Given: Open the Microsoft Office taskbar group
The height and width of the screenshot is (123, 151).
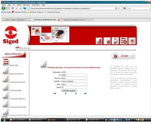Looking at the screenshot, I should coord(37,120).
